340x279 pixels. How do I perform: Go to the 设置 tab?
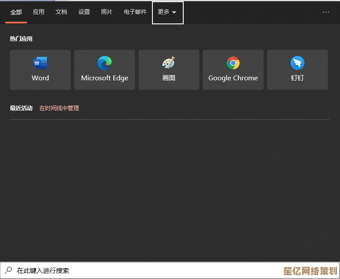84,12
